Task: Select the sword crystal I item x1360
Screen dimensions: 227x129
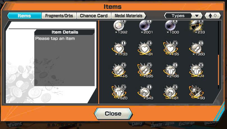Action: point(197,49)
